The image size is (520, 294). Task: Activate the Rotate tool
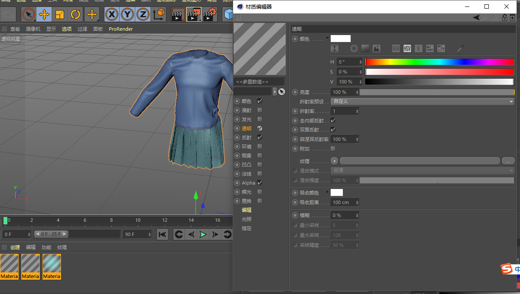75,14
